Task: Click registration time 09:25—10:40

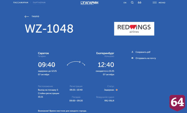Action: coord(76,90)
